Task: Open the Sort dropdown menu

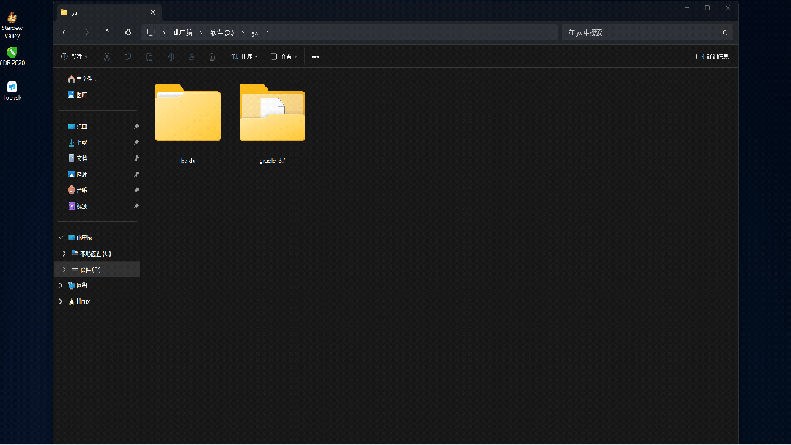Action: [244, 56]
